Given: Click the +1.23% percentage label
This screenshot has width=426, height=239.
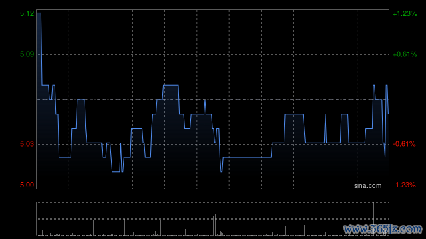Looking at the screenshot, I should point(405,13).
